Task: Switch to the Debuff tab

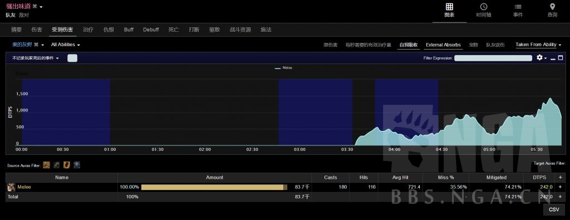Action: pos(151,30)
